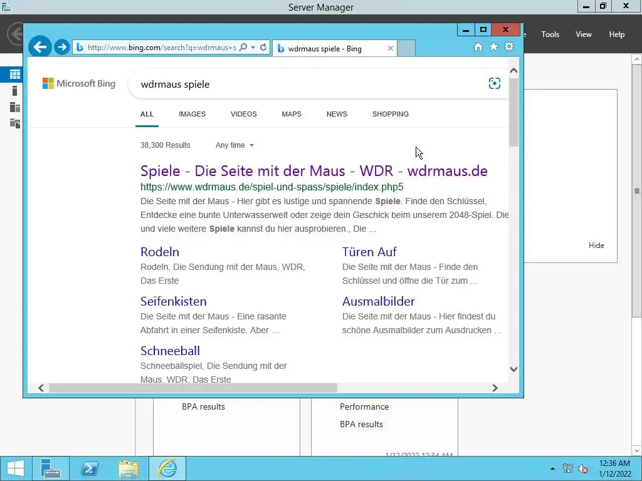This screenshot has width=642, height=481.
Task: Click the Microsoft Bing logo
Action: [x=79, y=83]
